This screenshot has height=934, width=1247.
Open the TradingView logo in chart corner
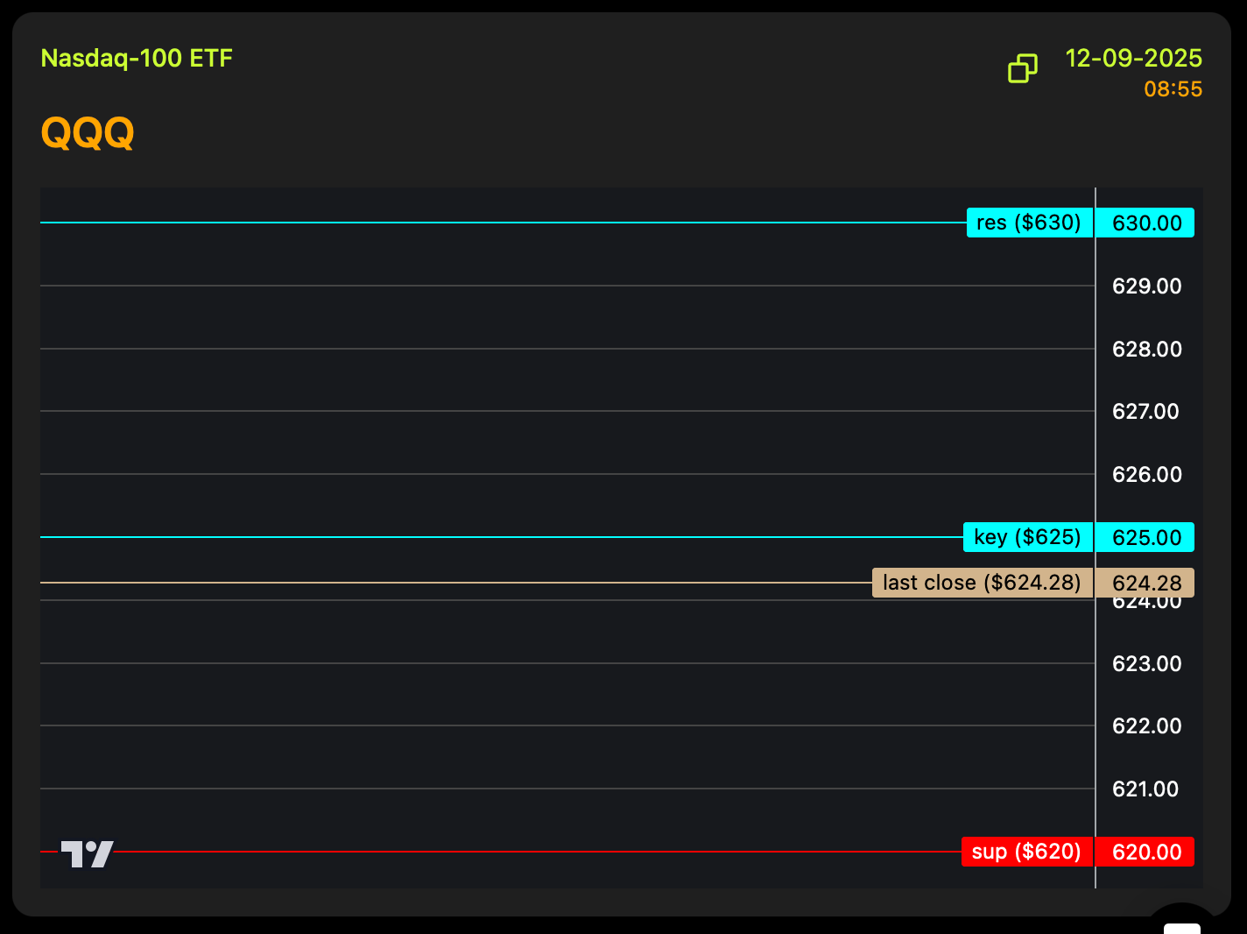point(87,853)
